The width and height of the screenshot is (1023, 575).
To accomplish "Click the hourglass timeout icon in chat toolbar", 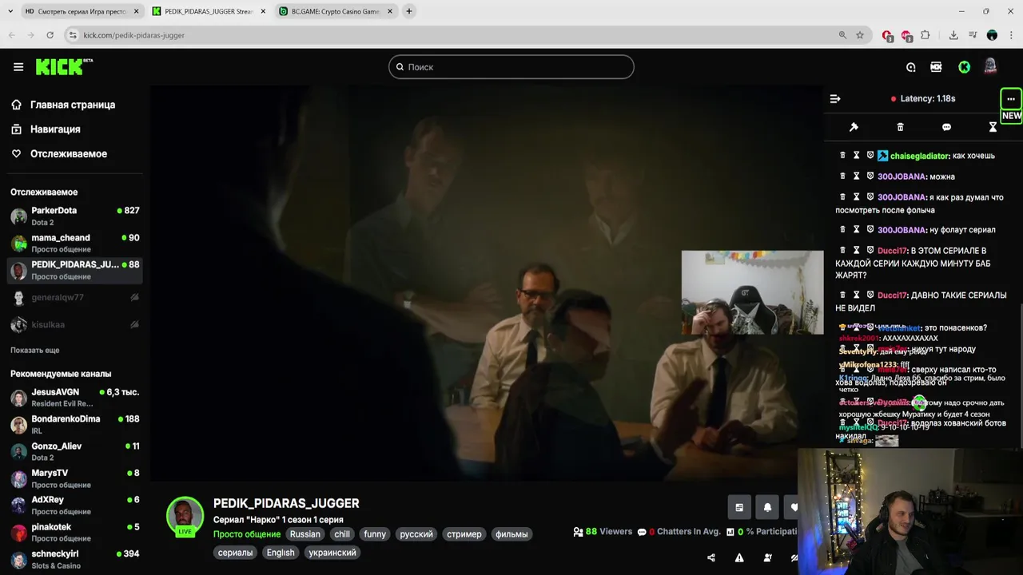I will click(x=993, y=127).
